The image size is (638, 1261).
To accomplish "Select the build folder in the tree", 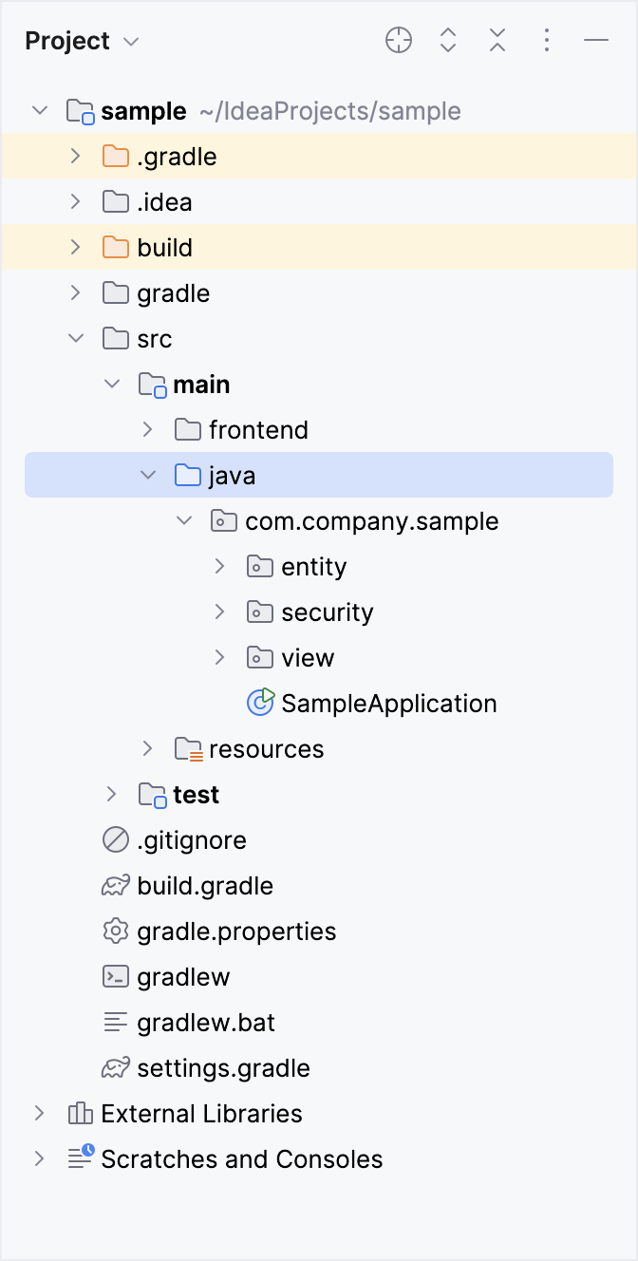I will click(163, 247).
